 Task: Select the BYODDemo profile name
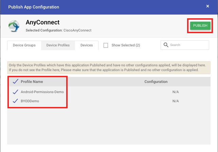coord(30,101)
